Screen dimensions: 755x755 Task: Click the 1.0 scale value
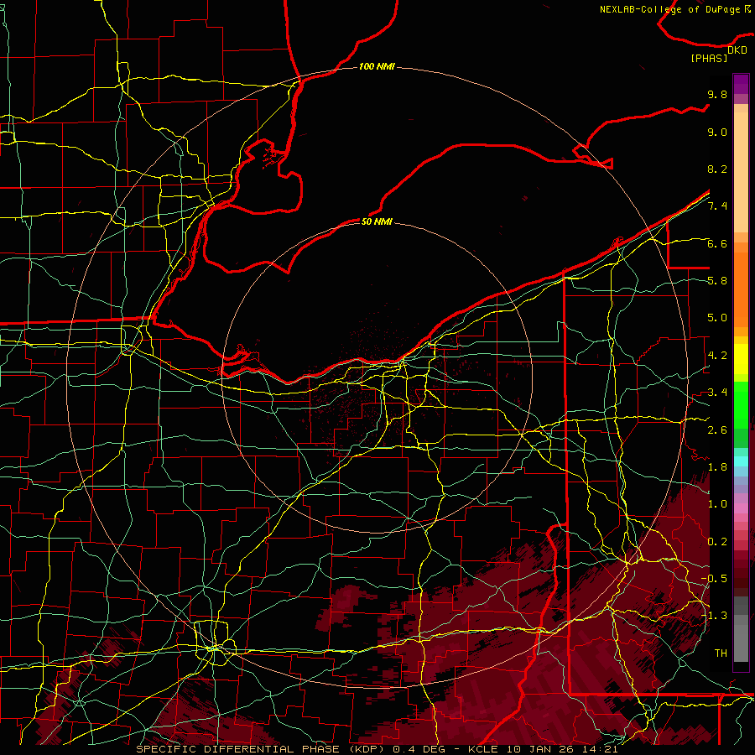click(717, 504)
